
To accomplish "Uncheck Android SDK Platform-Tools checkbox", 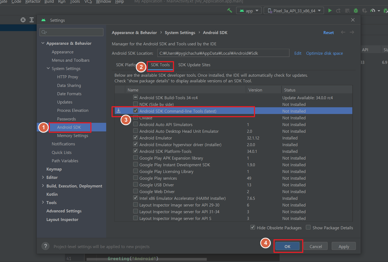I will (x=136, y=151).
